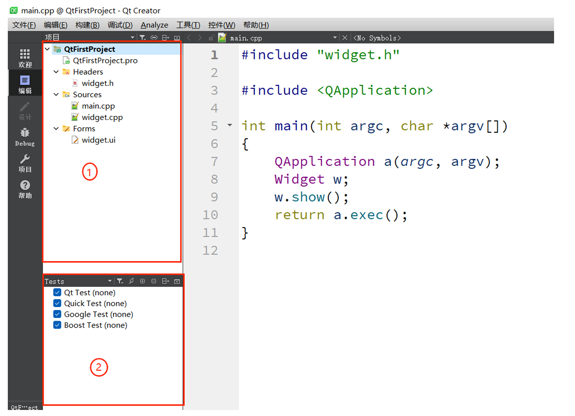Place cursor on the QApplication include line

pos(337,90)
